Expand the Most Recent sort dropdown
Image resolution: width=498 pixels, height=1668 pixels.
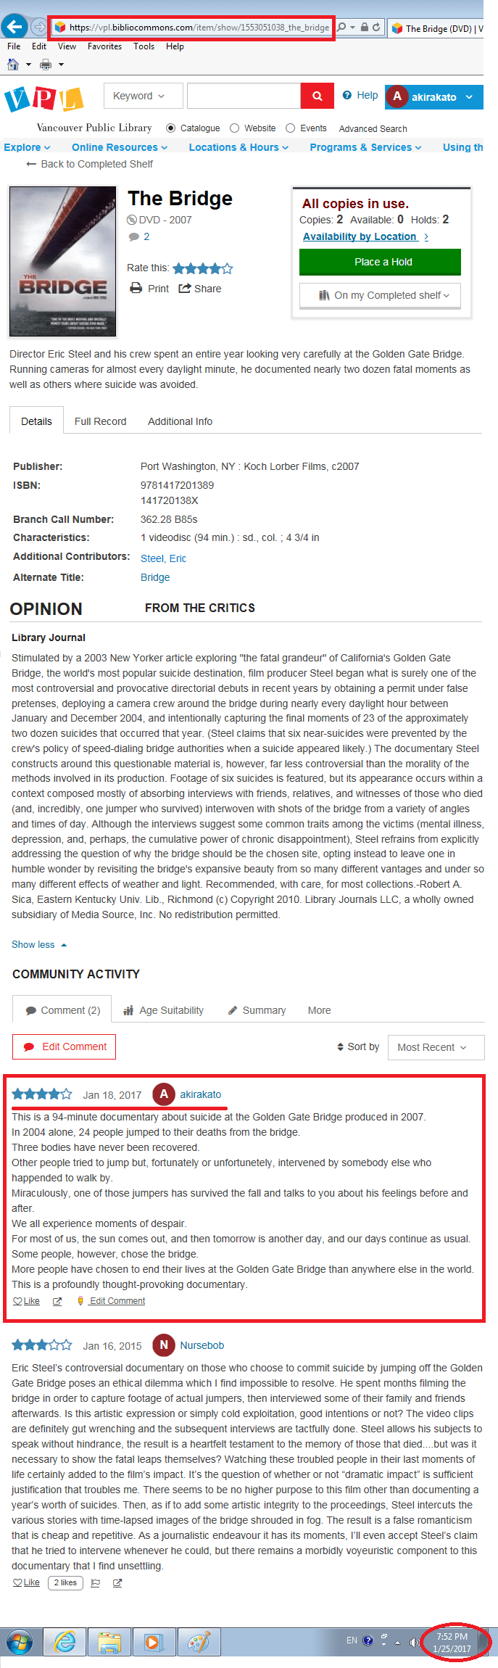click(435, 1047)
